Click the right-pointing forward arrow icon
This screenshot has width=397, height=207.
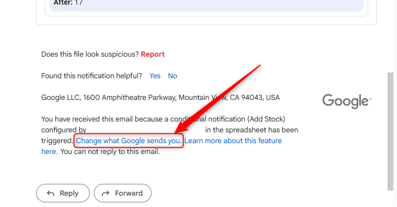[x=106, y=194]
